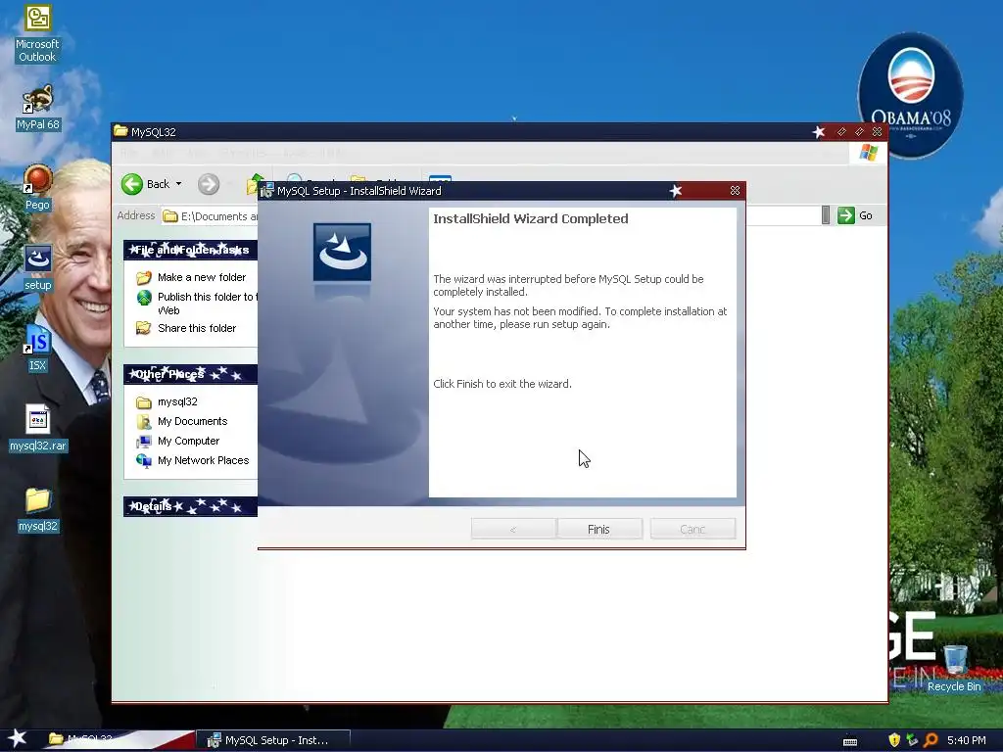This screenshot has height=752, width=1003.
Task: Click the Forward arrow in MySQL32 explorer
Action: (208, 184)
